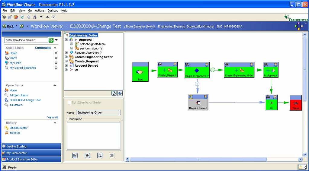Expand the Create Engineering Order tree node
This screenshot has height=171, width=309.
(66, 57)
